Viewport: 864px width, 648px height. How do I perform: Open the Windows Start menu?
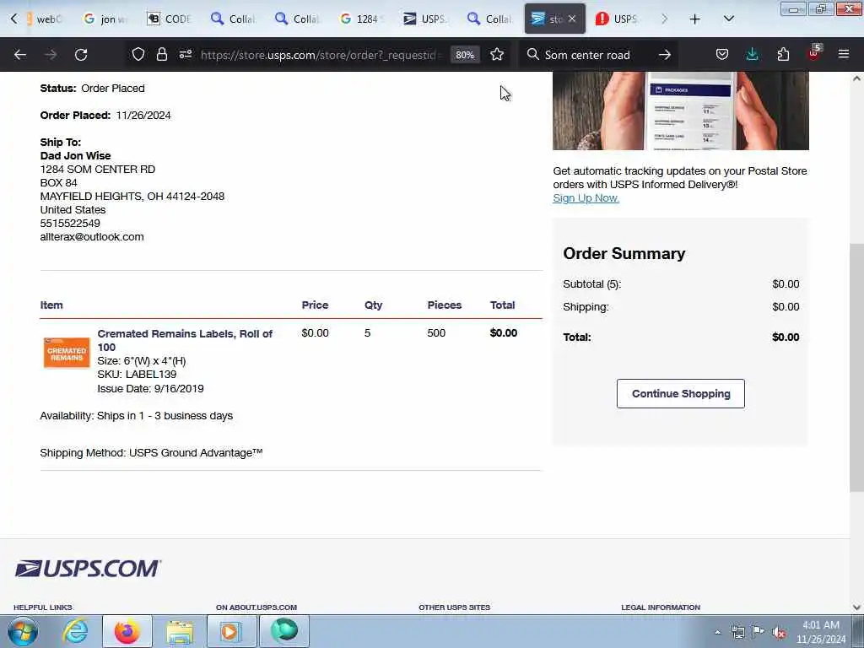coord(22,631)
